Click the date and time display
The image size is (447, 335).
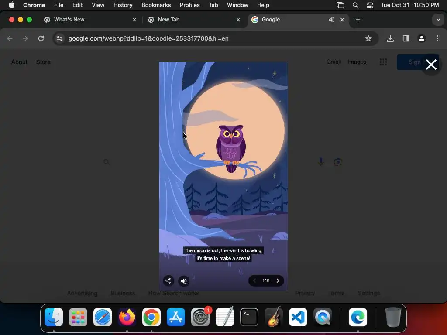(x=409, y=5)
